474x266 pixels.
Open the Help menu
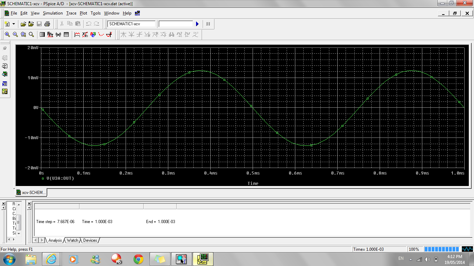tap(127, 13)
